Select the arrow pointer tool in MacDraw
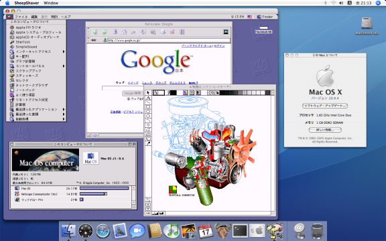This screenshot has height=241, width=386. click(x=148, y=92)
